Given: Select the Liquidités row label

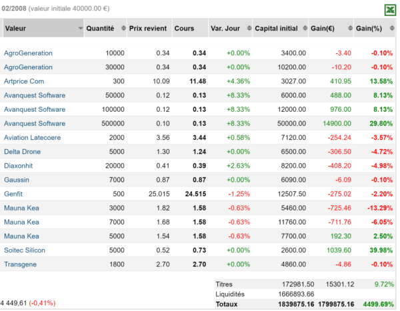Looking at the screenshot, I should 230,294.
